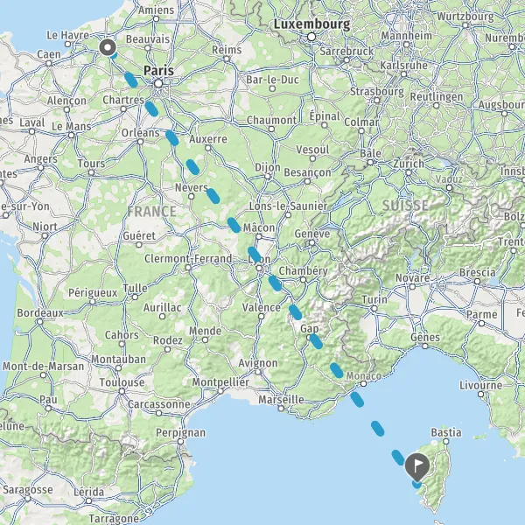Click the Toulouse city label
The width and height of the screenshot is (525, 525).
click(x=122, y=382)
